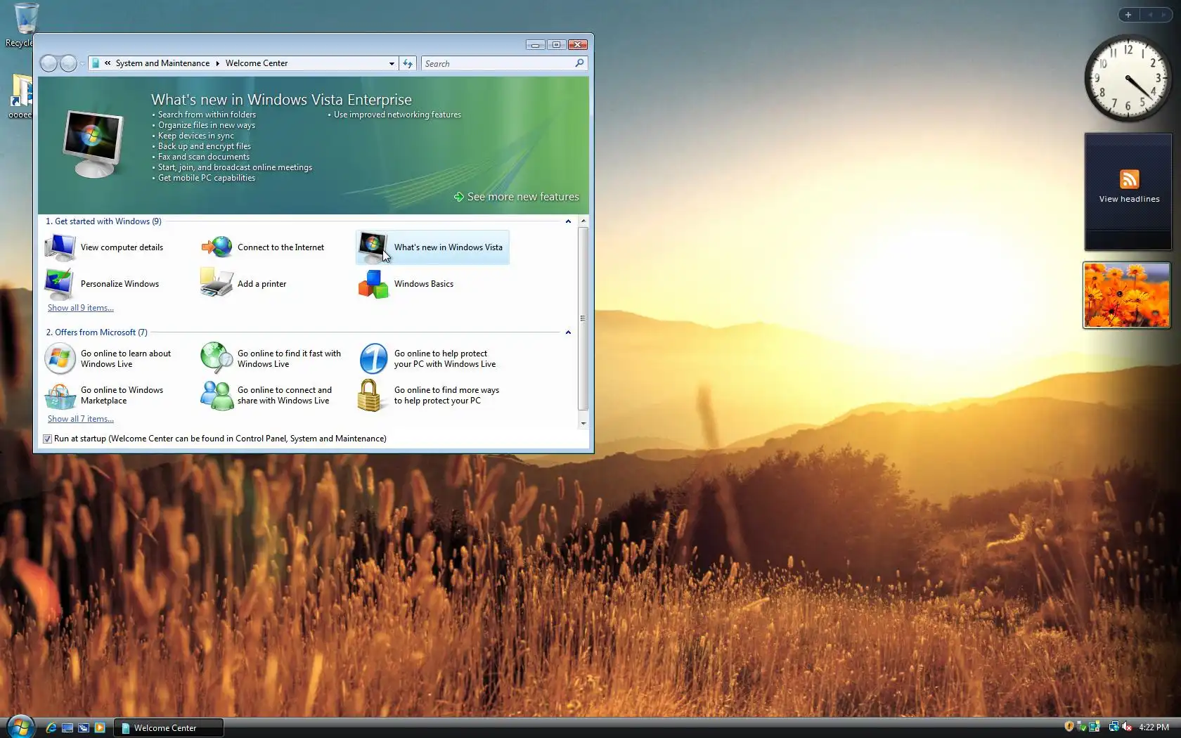Click the Welcome Center taskbar button
This screenshot has height=738, width=1181.
pyautogui.click(x=169, y=728)
